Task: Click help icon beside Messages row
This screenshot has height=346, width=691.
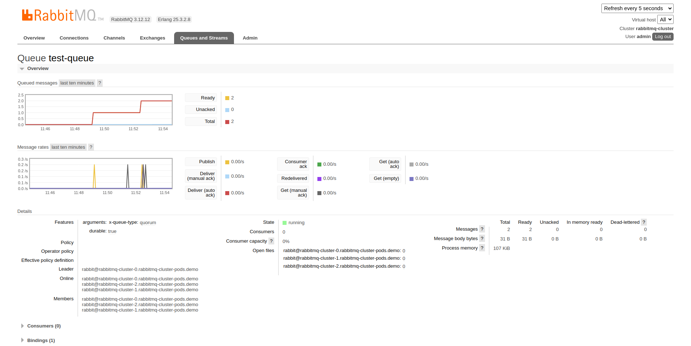Action: (482, 229)
